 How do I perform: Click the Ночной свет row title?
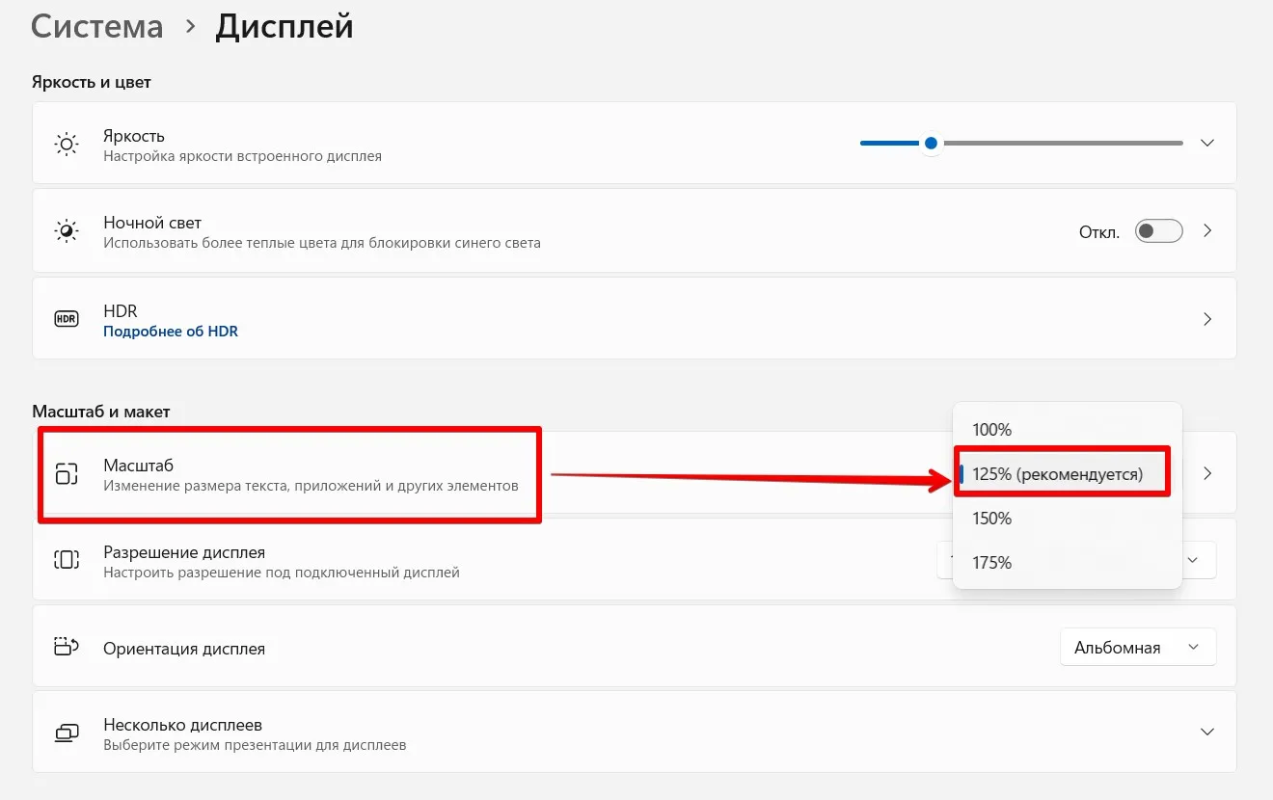(152, 223)
